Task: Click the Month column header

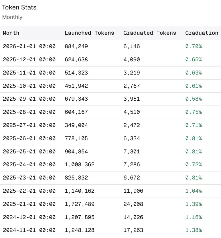Action: click(x=11, y=33)
